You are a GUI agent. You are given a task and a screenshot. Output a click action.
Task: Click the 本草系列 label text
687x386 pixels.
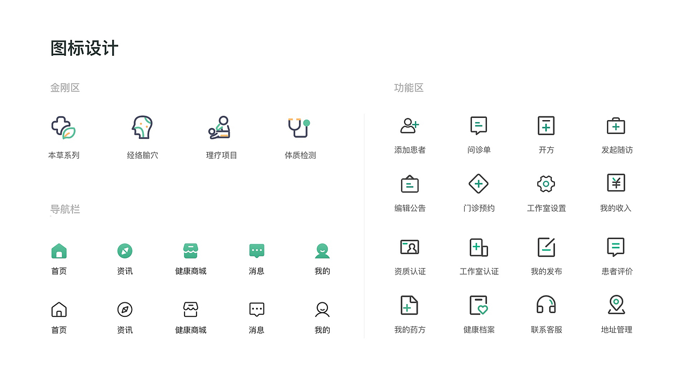(x=64, y=155)
